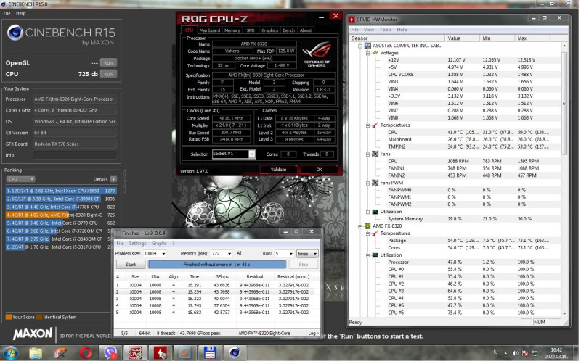Click ASUSTeK motherboard icon in HWMonitor
Viewport: 581px width, 364px height.
(x=367, y=46)
